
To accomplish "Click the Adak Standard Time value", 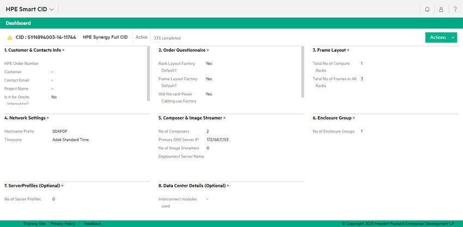I will [71, 140].
